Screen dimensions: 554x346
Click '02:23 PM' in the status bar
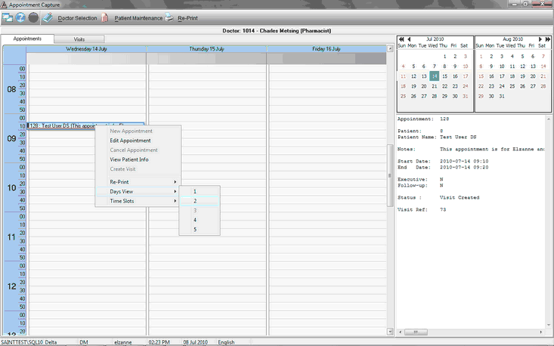point(159,342)
